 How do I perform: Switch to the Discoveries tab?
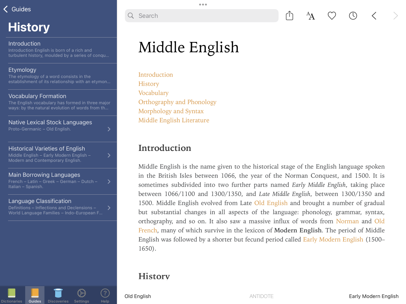(x=58, y=295)
